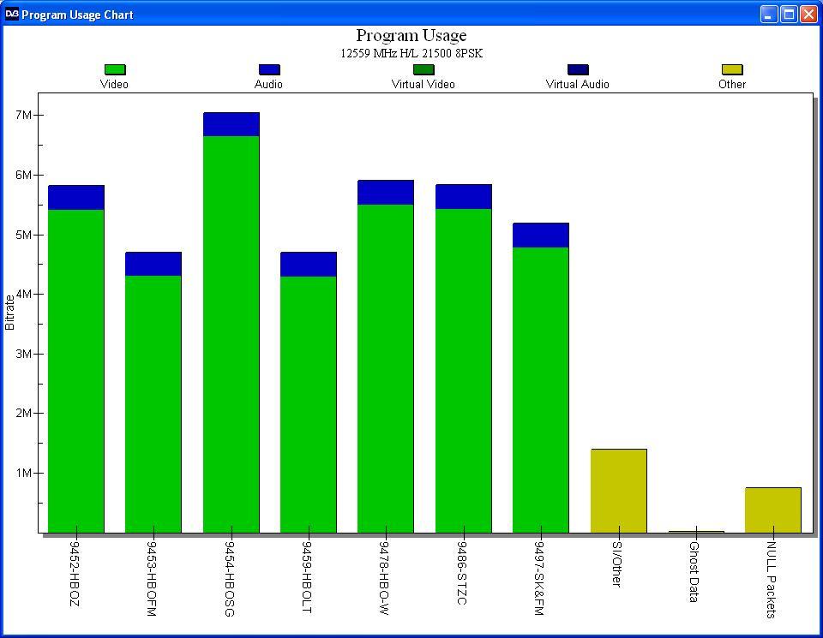The width and height of the screenshot is (823, 638).
Task: Click the 9486-STZC audio segment
Action: point(464,197)
